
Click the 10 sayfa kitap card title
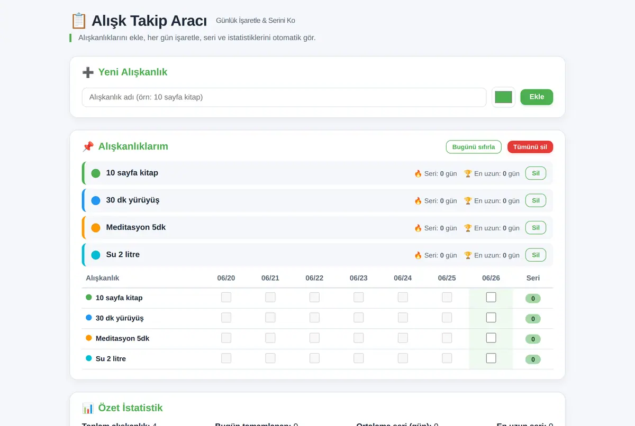pyautogui.click(x=132, y=173)
